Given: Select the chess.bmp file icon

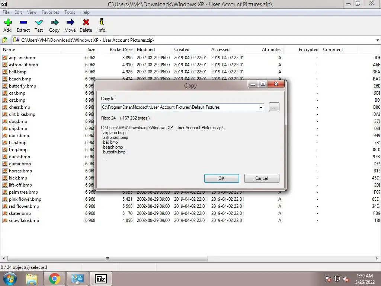Looking at the screenshot, I should point(5,107).
